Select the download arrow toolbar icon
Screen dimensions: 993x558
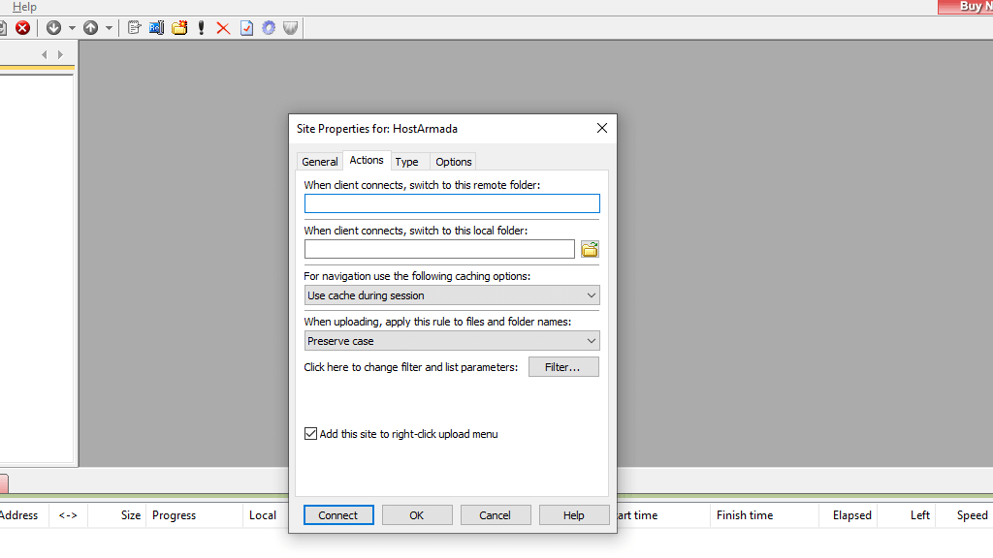pyautogui.click(x=53, y=27)
